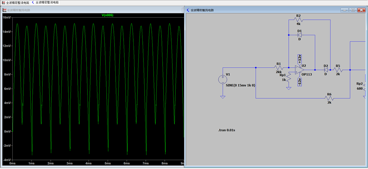
Task: Click the V(n005) trace label
Action: point(107,15)
